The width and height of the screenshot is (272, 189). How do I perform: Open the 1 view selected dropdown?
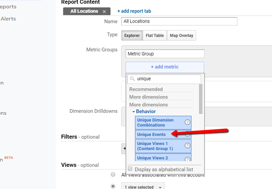143,186
